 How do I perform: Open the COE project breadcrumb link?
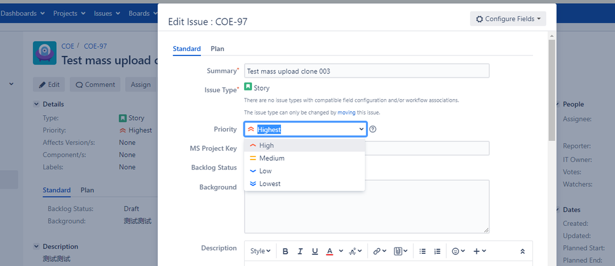click(67, 46)
